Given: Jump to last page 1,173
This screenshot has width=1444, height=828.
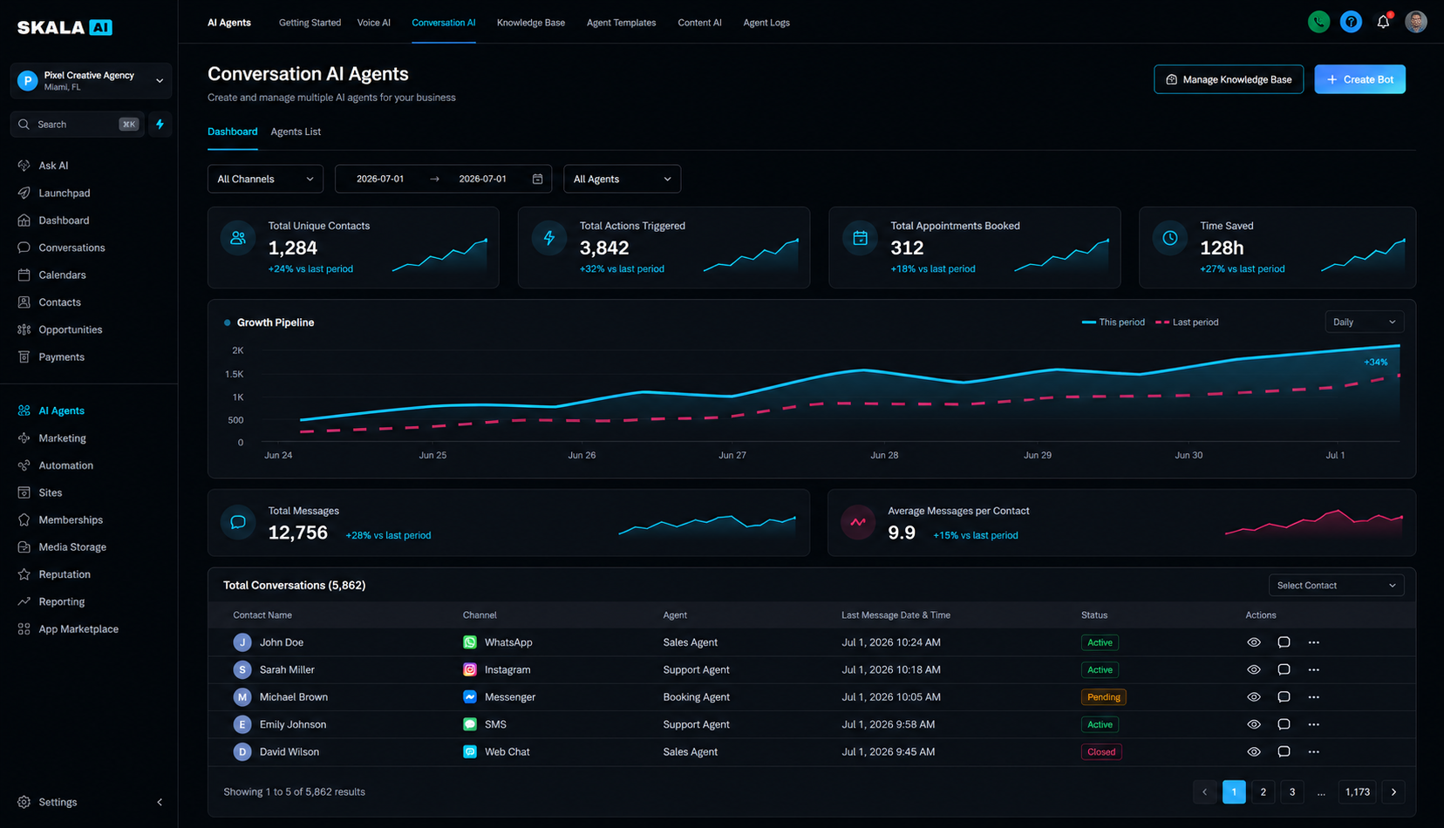Looking at the screenshot, I should (x=1357, y=792).
